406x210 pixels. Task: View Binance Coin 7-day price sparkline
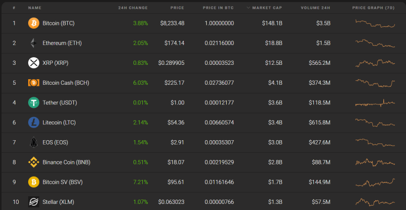coord(375,163)
